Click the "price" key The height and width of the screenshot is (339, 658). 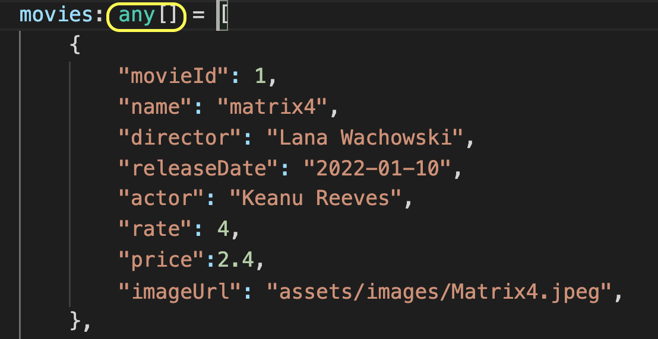click(161, 260)
